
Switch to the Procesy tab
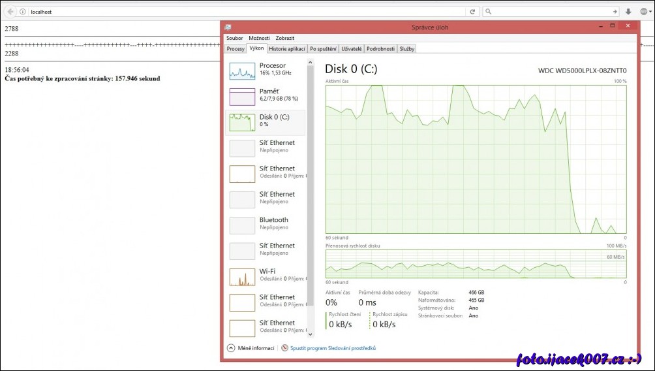pyautogui.click(x=236, y=49)
